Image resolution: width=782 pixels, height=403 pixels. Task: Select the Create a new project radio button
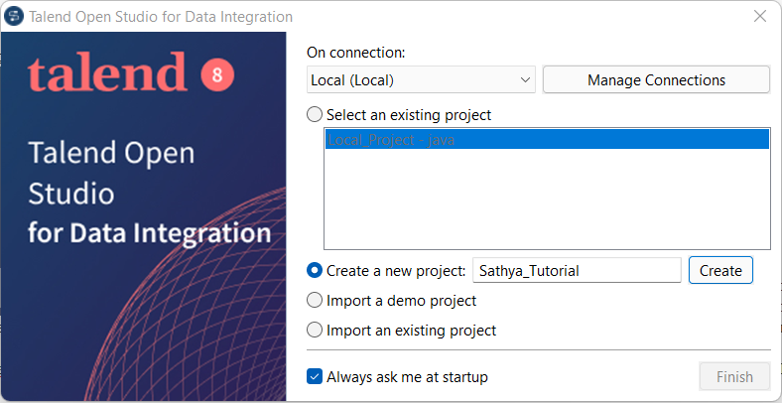[315, 270]
